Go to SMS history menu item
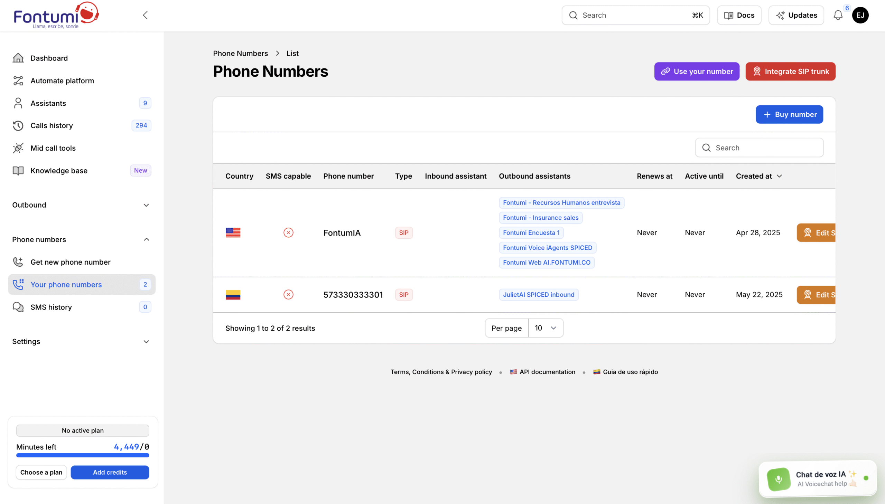Image resolution: width=885 pixels, height=504 pixels. pos(51,307)
